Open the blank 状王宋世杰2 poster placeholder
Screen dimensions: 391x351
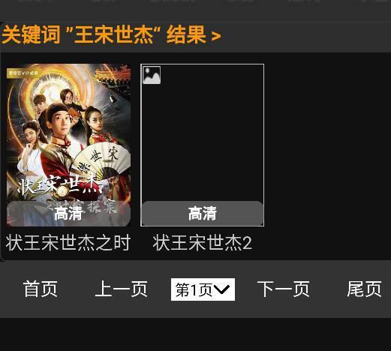point(203,145)
